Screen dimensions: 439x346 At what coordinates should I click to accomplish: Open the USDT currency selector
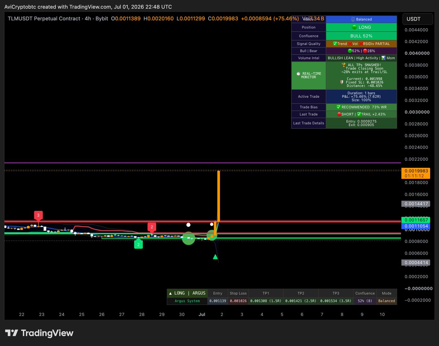(x=419, y=19)
